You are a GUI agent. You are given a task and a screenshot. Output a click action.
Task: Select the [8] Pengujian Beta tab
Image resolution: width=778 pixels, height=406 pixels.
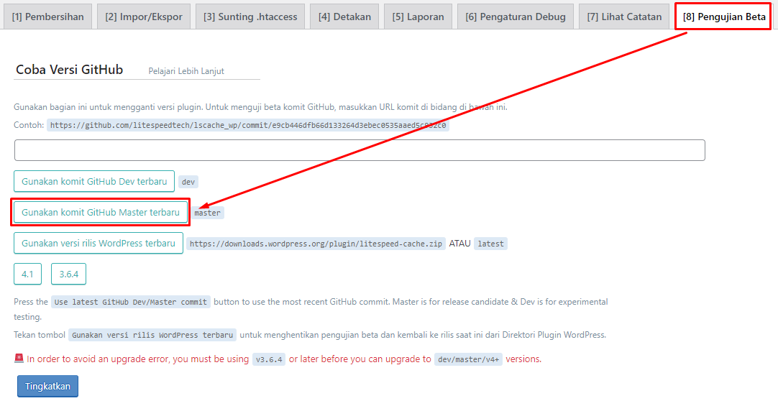[x=723, y=17]
